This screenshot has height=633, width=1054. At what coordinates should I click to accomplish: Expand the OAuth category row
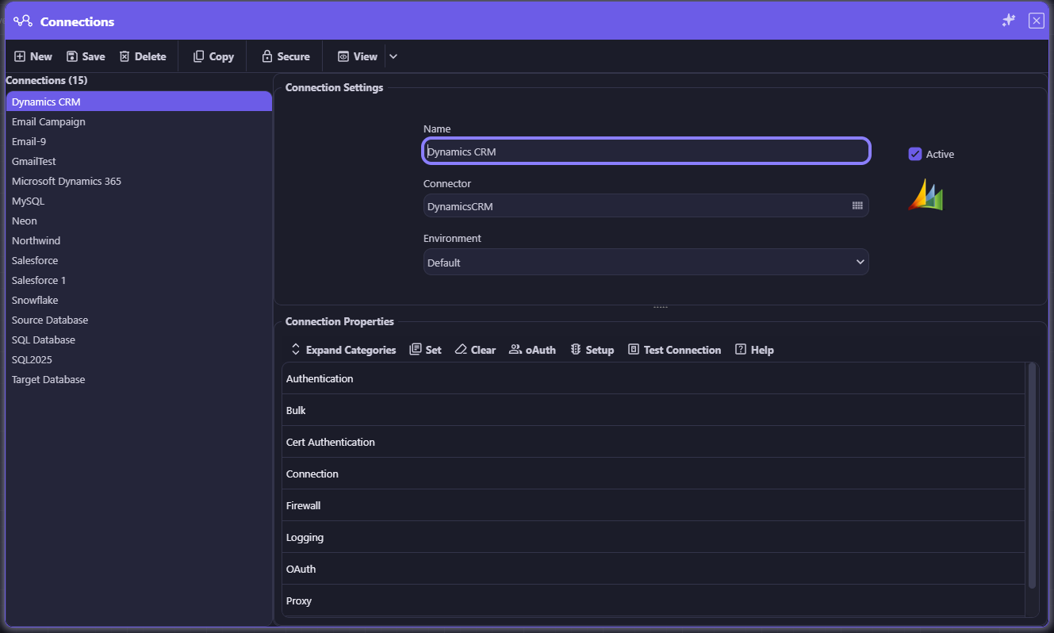point(653,569)
